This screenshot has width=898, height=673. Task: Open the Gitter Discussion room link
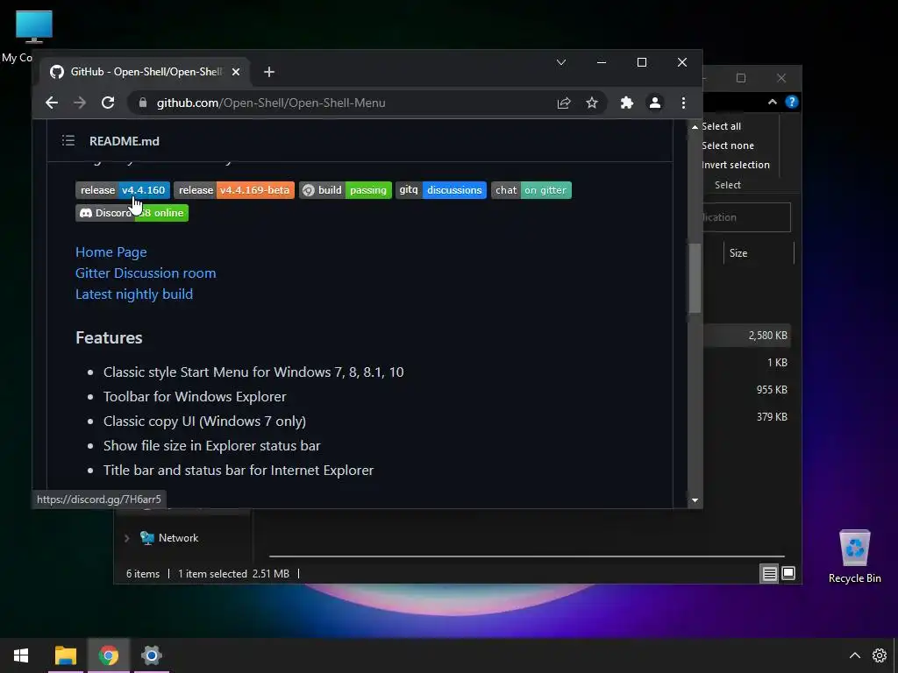(x=146, y=273)
